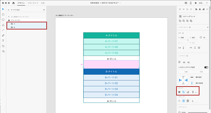The height and width of the screenshot is (113, 211).
Task: Align selection to top edge
Action: click(180, 9)
